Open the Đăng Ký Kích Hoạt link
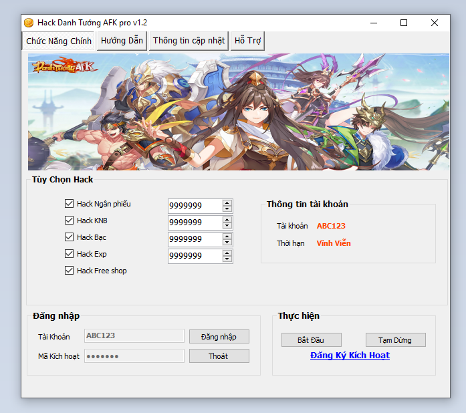Viewport: 466px width, 413px height. pos(350,356)
